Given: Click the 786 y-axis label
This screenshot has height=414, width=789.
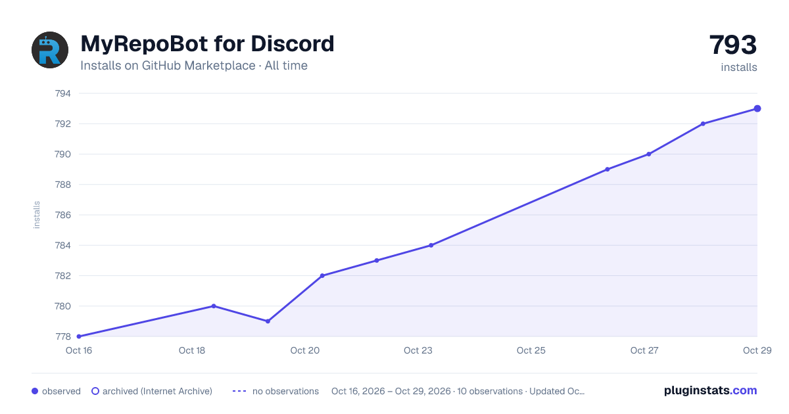Looking at the screenshot, I should pos(62,215).
